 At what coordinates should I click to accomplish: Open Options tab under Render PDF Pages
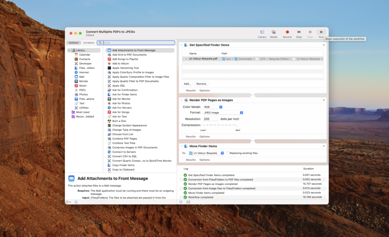coord(204,136)
